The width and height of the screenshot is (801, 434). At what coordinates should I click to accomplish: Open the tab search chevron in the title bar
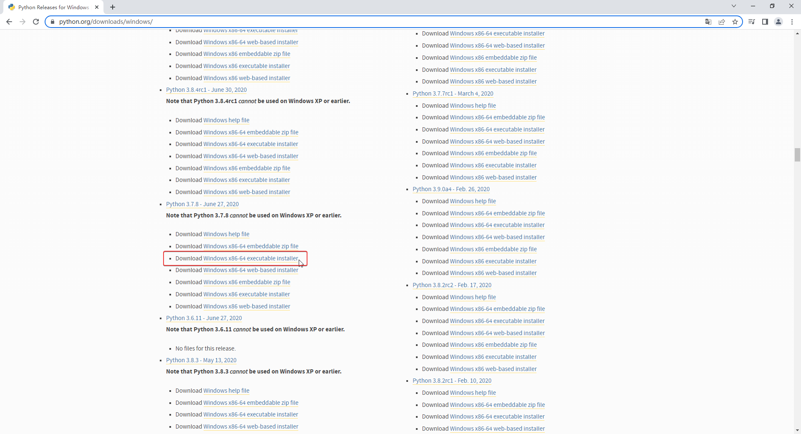point(733,6)
